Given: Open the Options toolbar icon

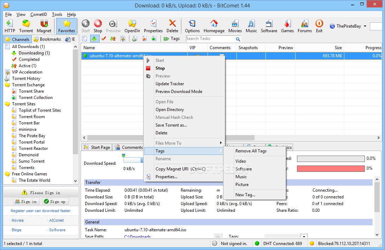Looking at the screenshot, I should [192, 26].
